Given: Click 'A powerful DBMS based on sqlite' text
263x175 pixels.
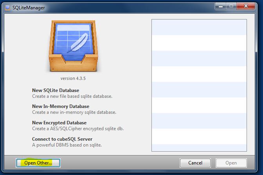Looking at the screenshot, I should pos(67,145).
